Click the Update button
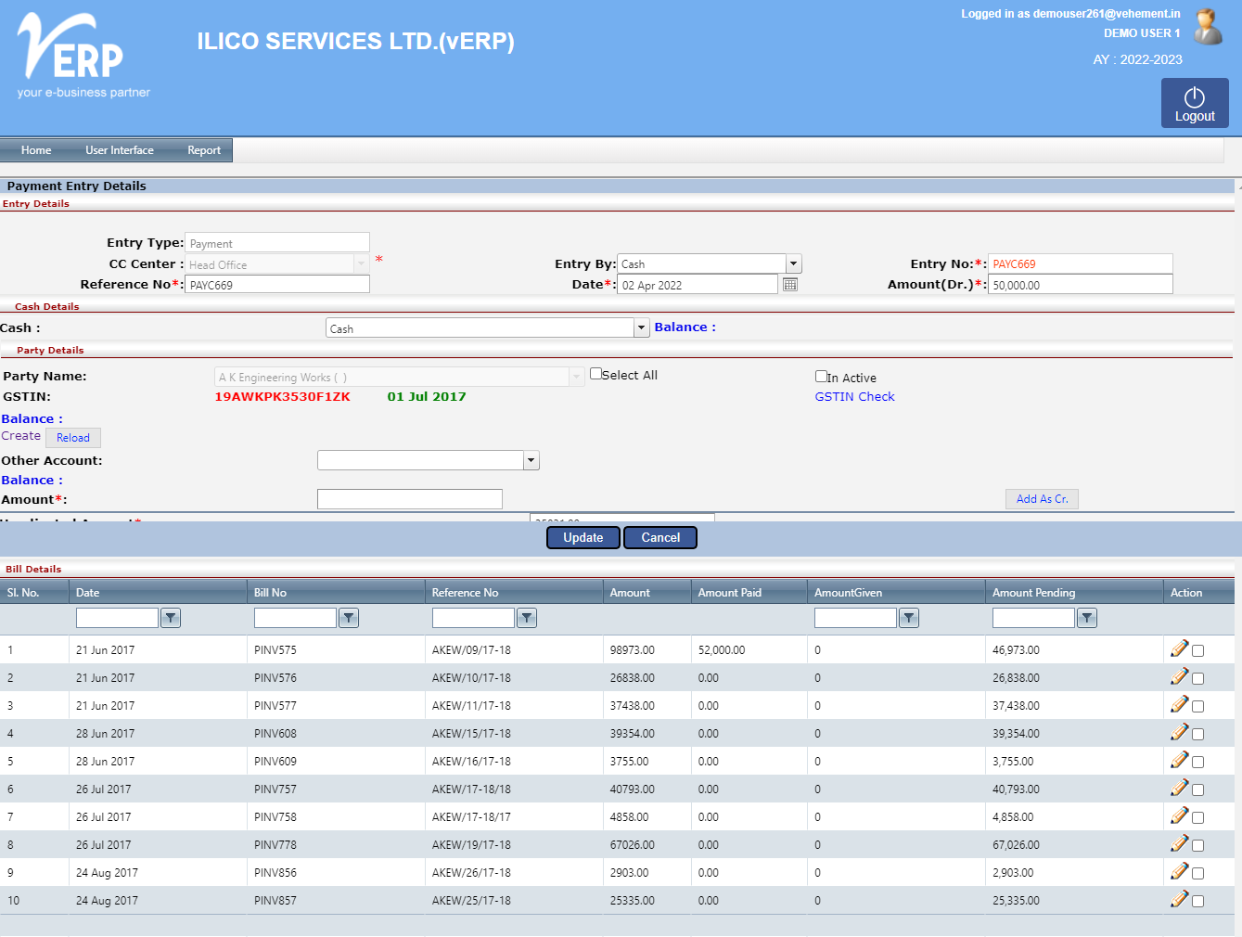The width and height of the screenshot is (1242, 937). pos(583,537)
